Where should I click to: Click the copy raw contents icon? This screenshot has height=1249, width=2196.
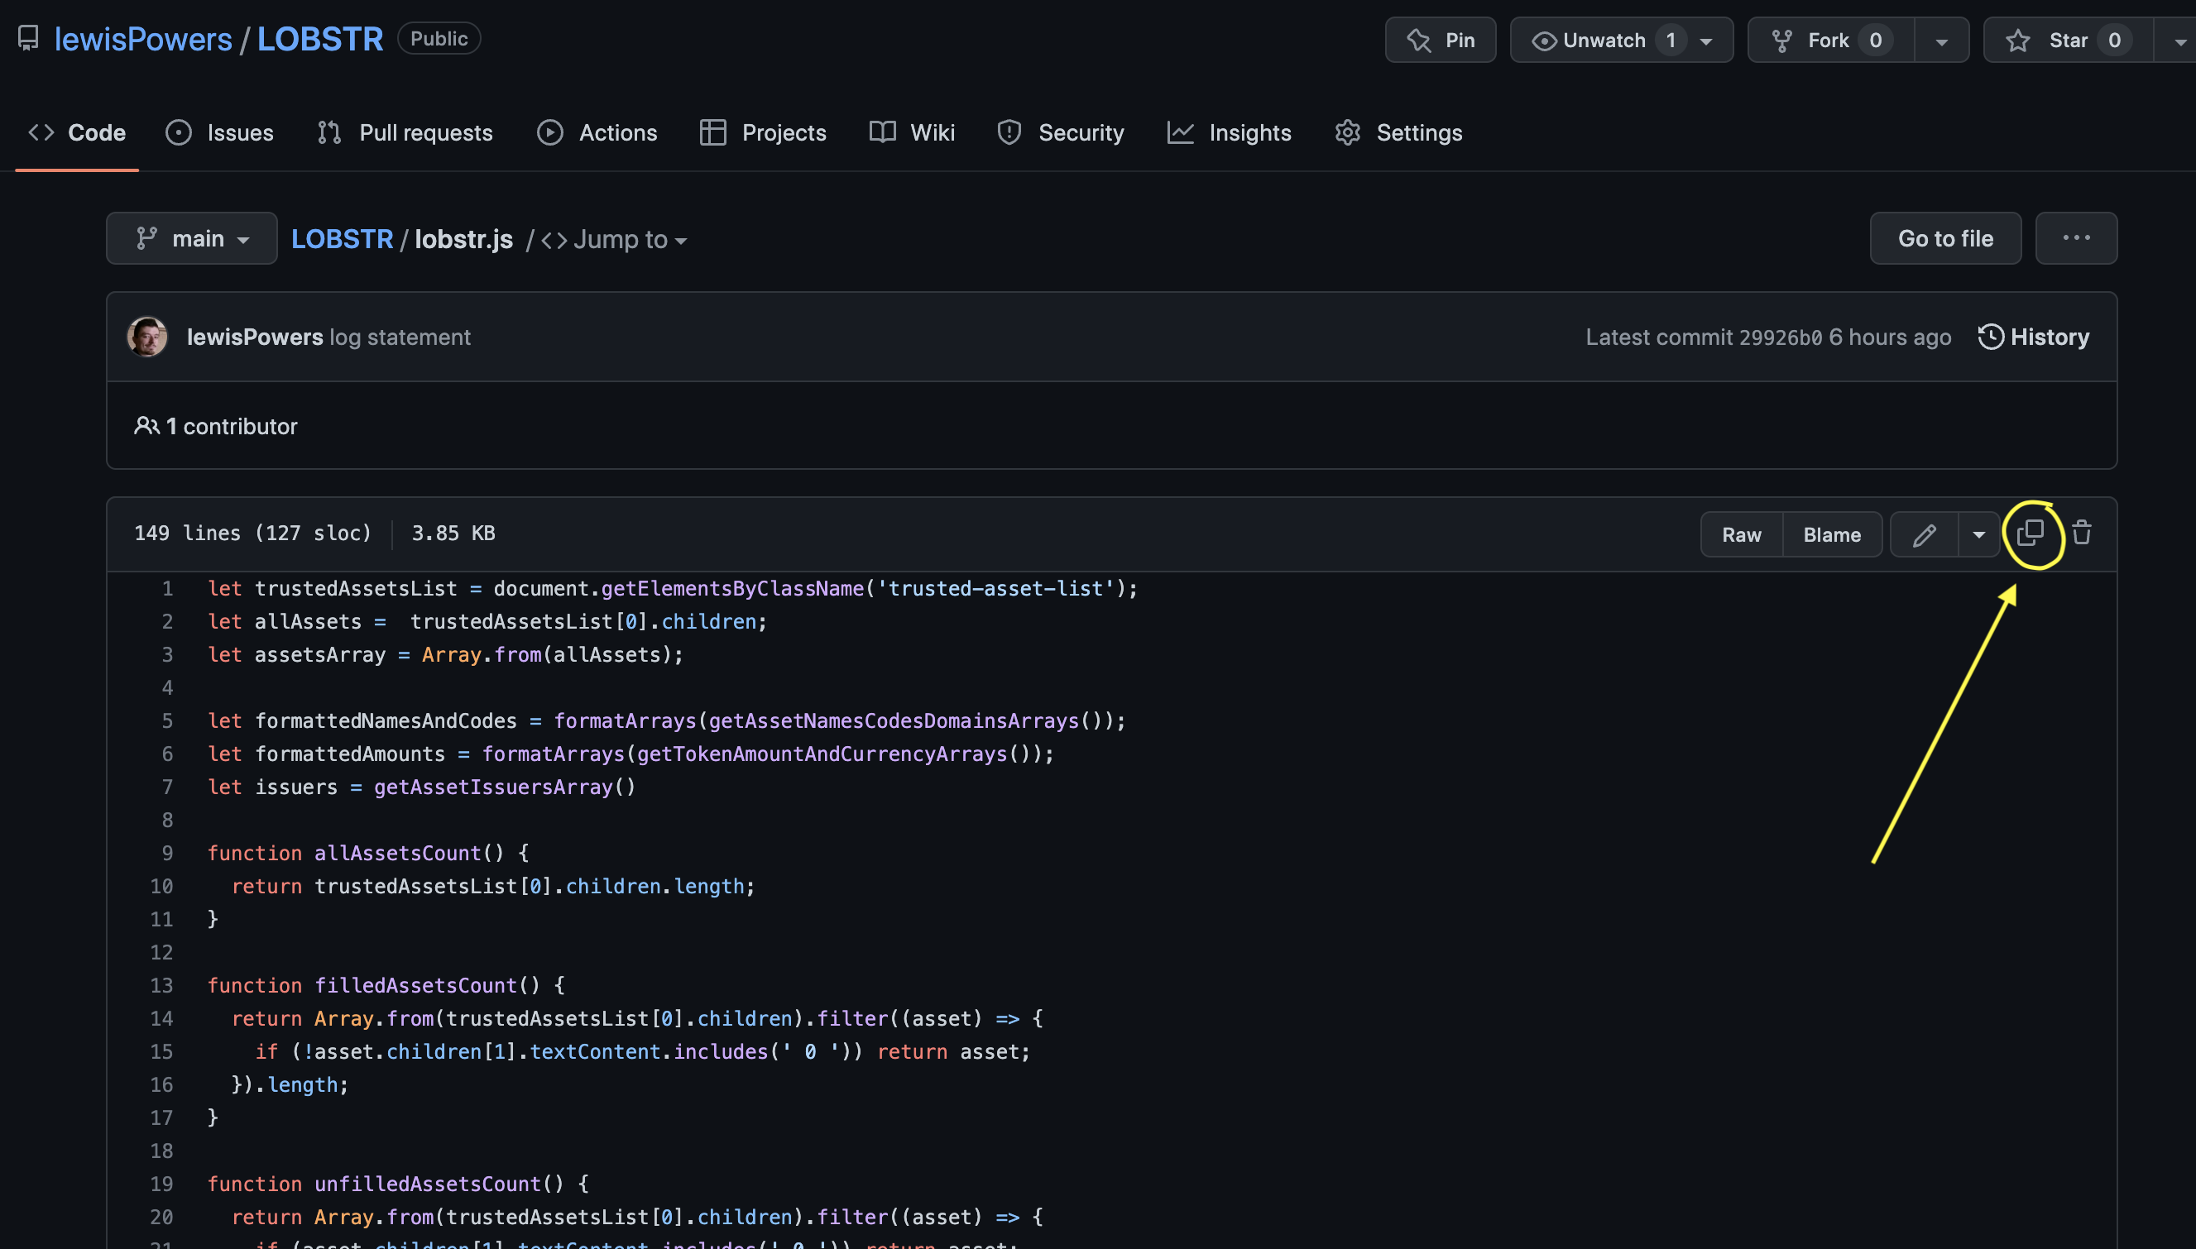pyautogui.click(x=2030, y=534)
